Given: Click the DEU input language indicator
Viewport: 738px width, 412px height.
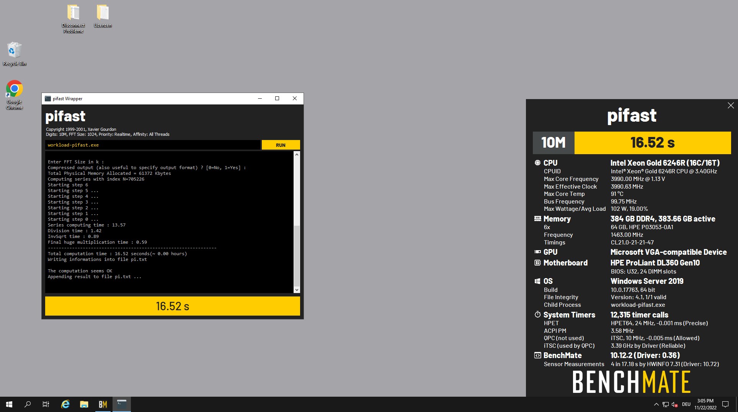Looking at the screenshot, I should [686, 404].
